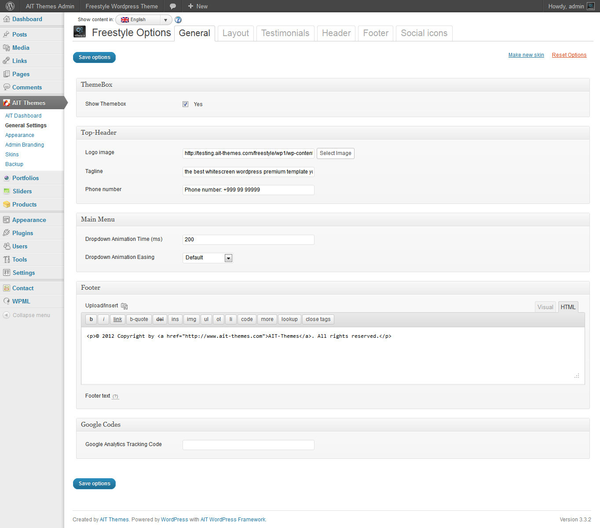This screenshot has width=600, height=528.
Task: Click the Settings icon in sidebar
Action: pyautogui.click(x=7, y=273)
